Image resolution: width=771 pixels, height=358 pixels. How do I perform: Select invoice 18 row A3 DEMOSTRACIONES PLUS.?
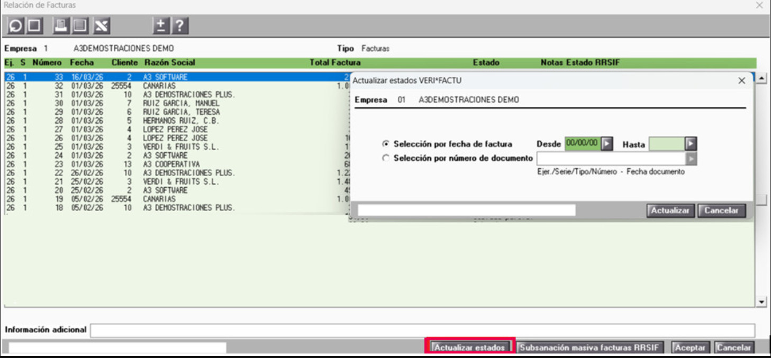click(176, 208)
